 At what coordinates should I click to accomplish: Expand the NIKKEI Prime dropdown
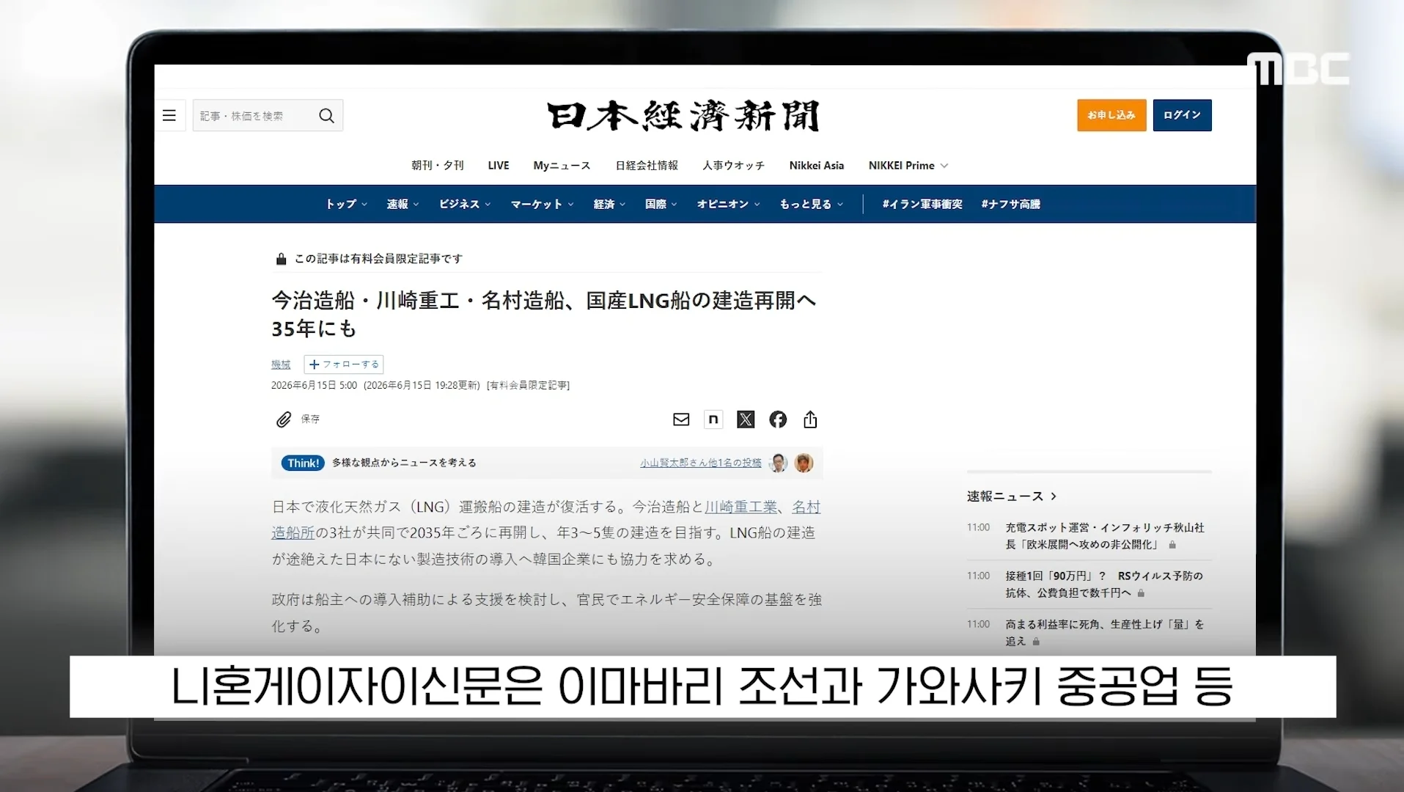(x=908, y=166)
